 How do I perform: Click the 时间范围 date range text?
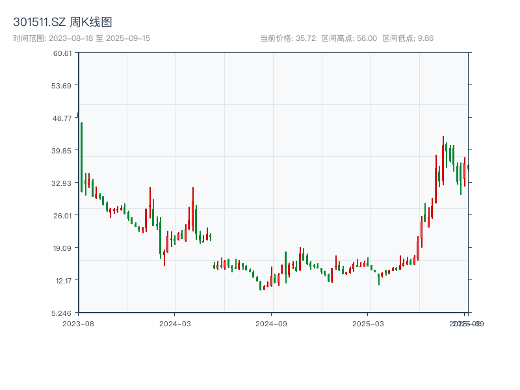(x=82, y=38)
